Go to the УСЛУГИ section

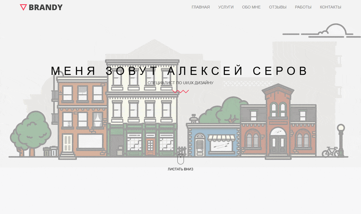(226, 7)
